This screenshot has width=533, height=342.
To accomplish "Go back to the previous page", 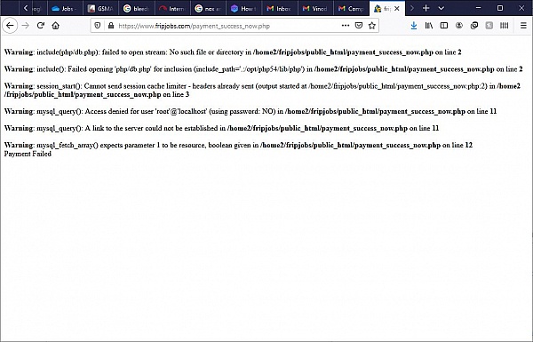I will point(10,26).
